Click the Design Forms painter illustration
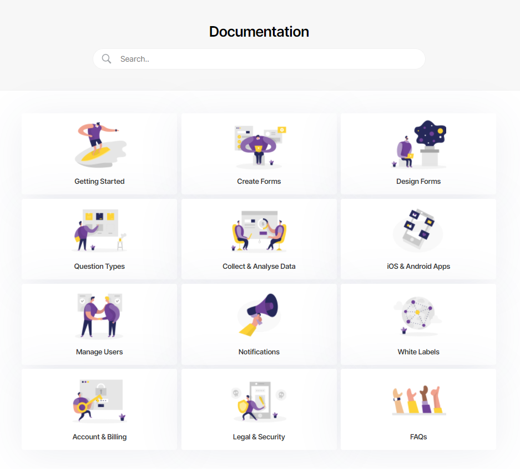Image resolution: width=520 pixels, height=471 pixels. pyautogui.click(x=419, y=144)
